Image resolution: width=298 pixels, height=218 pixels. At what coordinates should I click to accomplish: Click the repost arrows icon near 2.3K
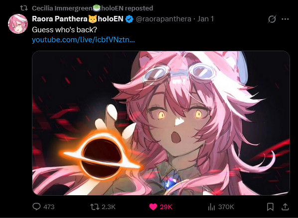95,207
